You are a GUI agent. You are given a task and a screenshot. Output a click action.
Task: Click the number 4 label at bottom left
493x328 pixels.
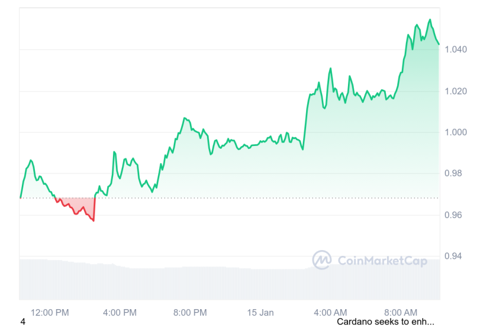pos(23,322)
